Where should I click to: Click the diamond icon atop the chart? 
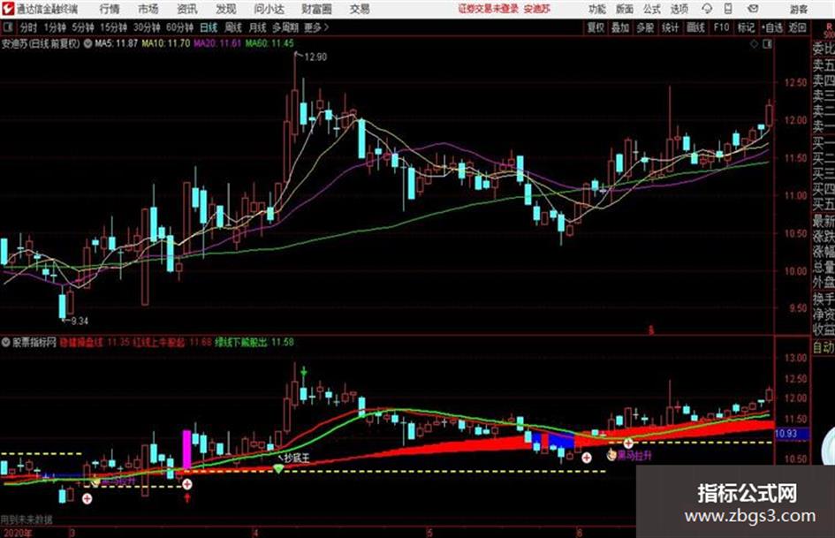[754, 44]
